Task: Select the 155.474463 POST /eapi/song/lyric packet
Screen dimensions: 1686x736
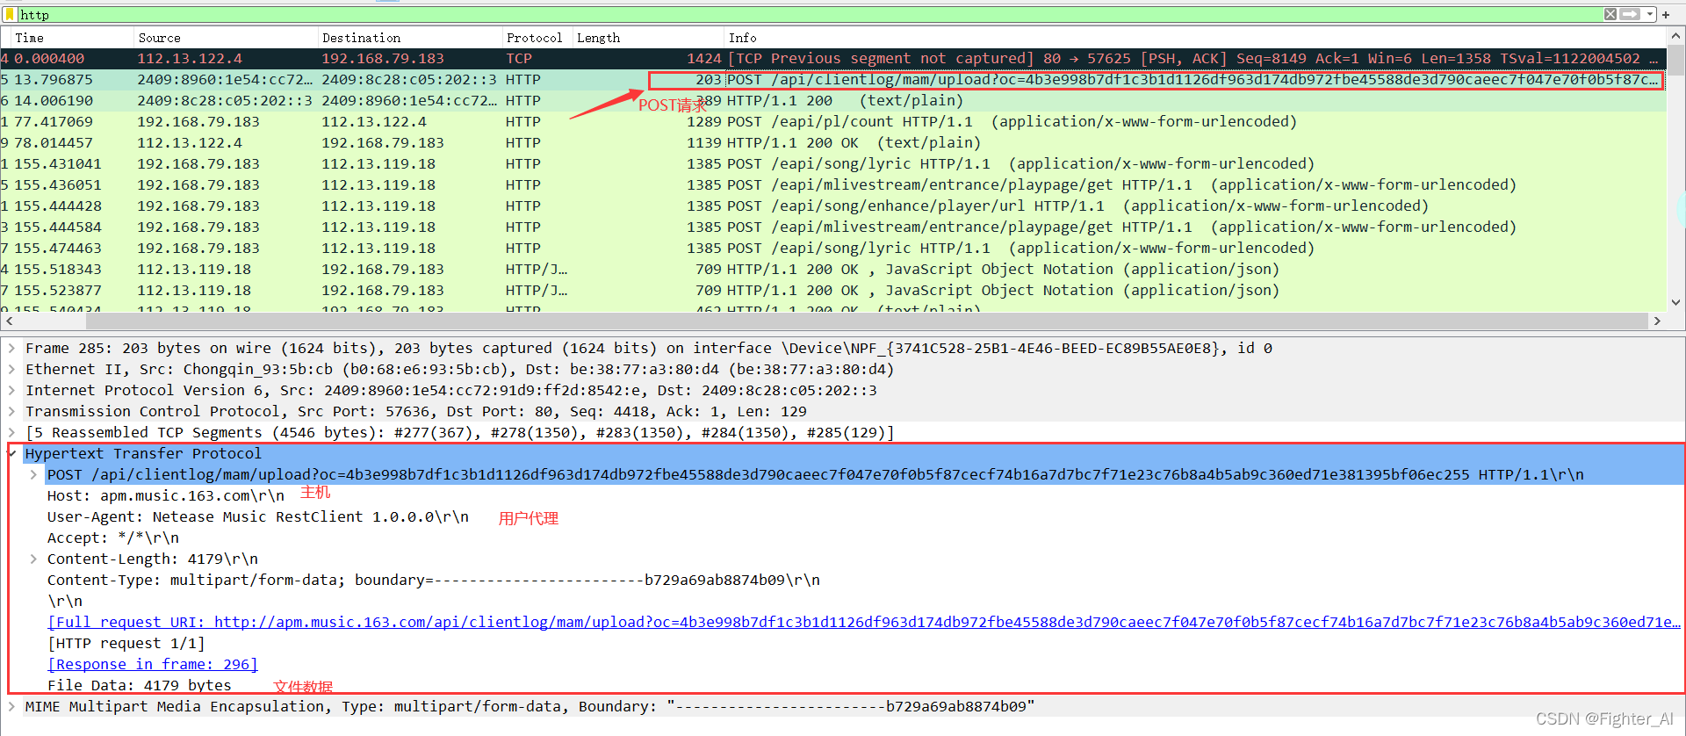Action: coord(832,249)
